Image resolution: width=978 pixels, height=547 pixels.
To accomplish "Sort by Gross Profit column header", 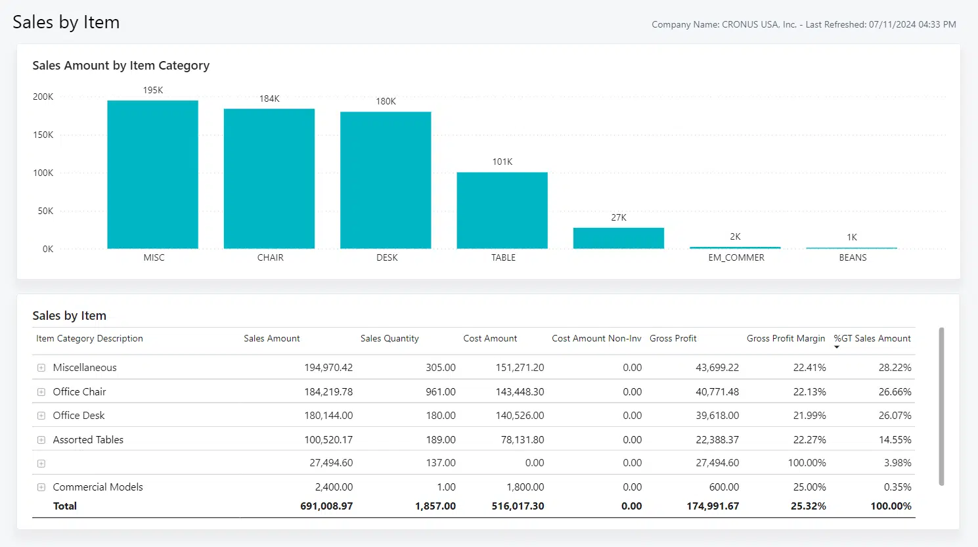I will [673, 338].
